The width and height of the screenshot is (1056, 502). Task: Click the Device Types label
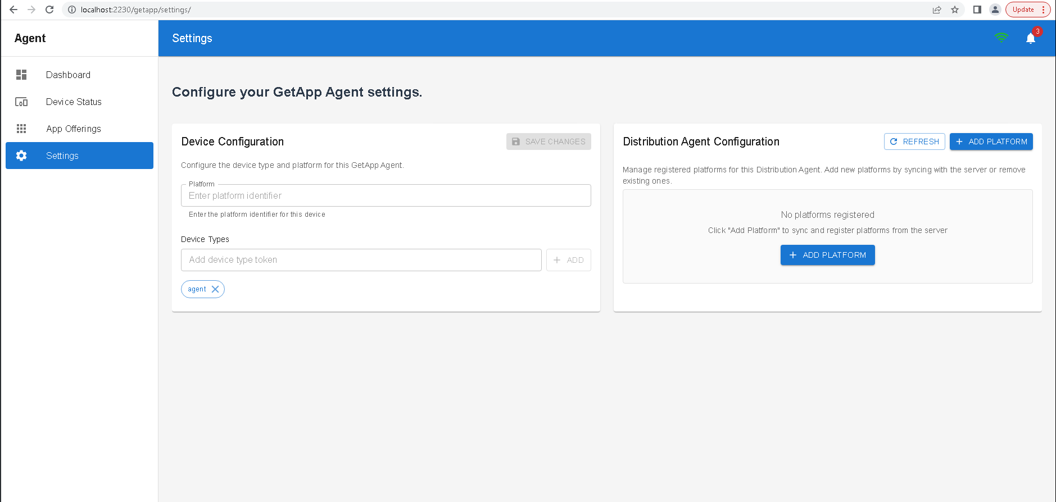(205, 239)
